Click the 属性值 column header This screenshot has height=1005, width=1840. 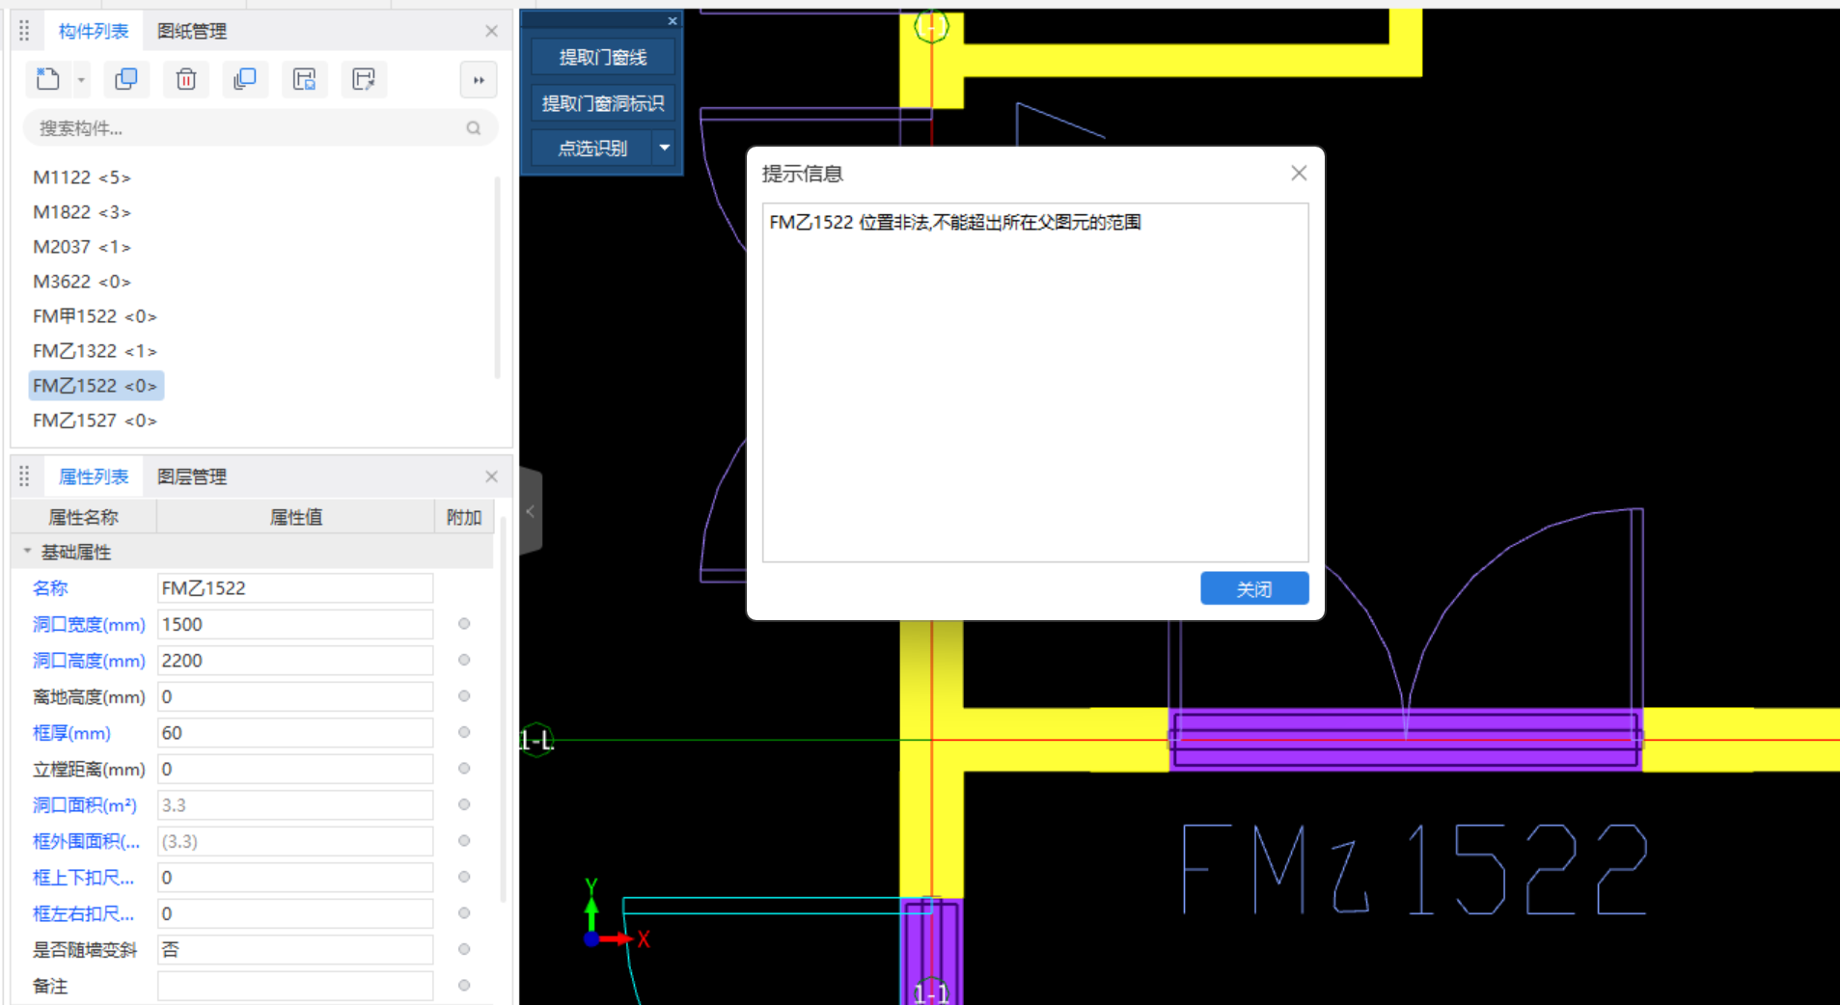295,518
